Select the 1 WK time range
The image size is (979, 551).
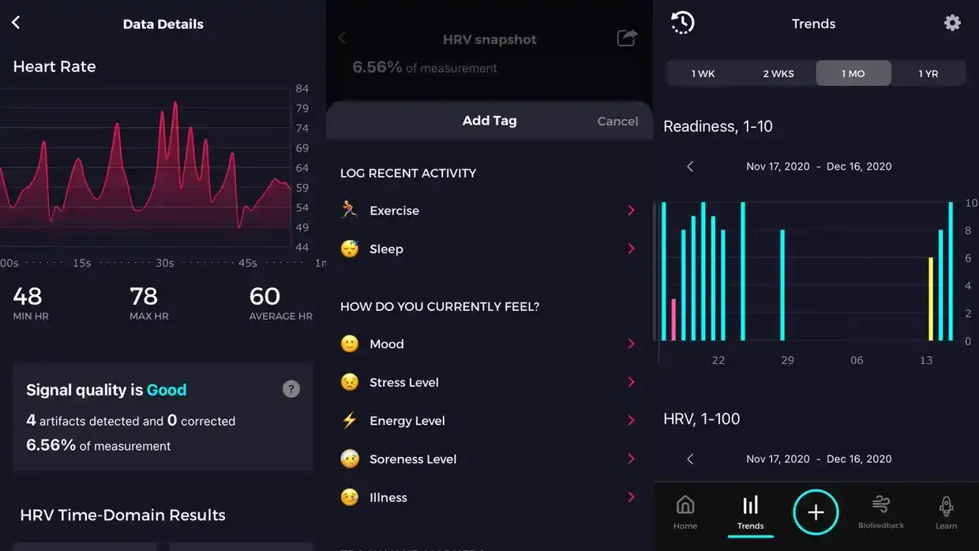(703, 73)
